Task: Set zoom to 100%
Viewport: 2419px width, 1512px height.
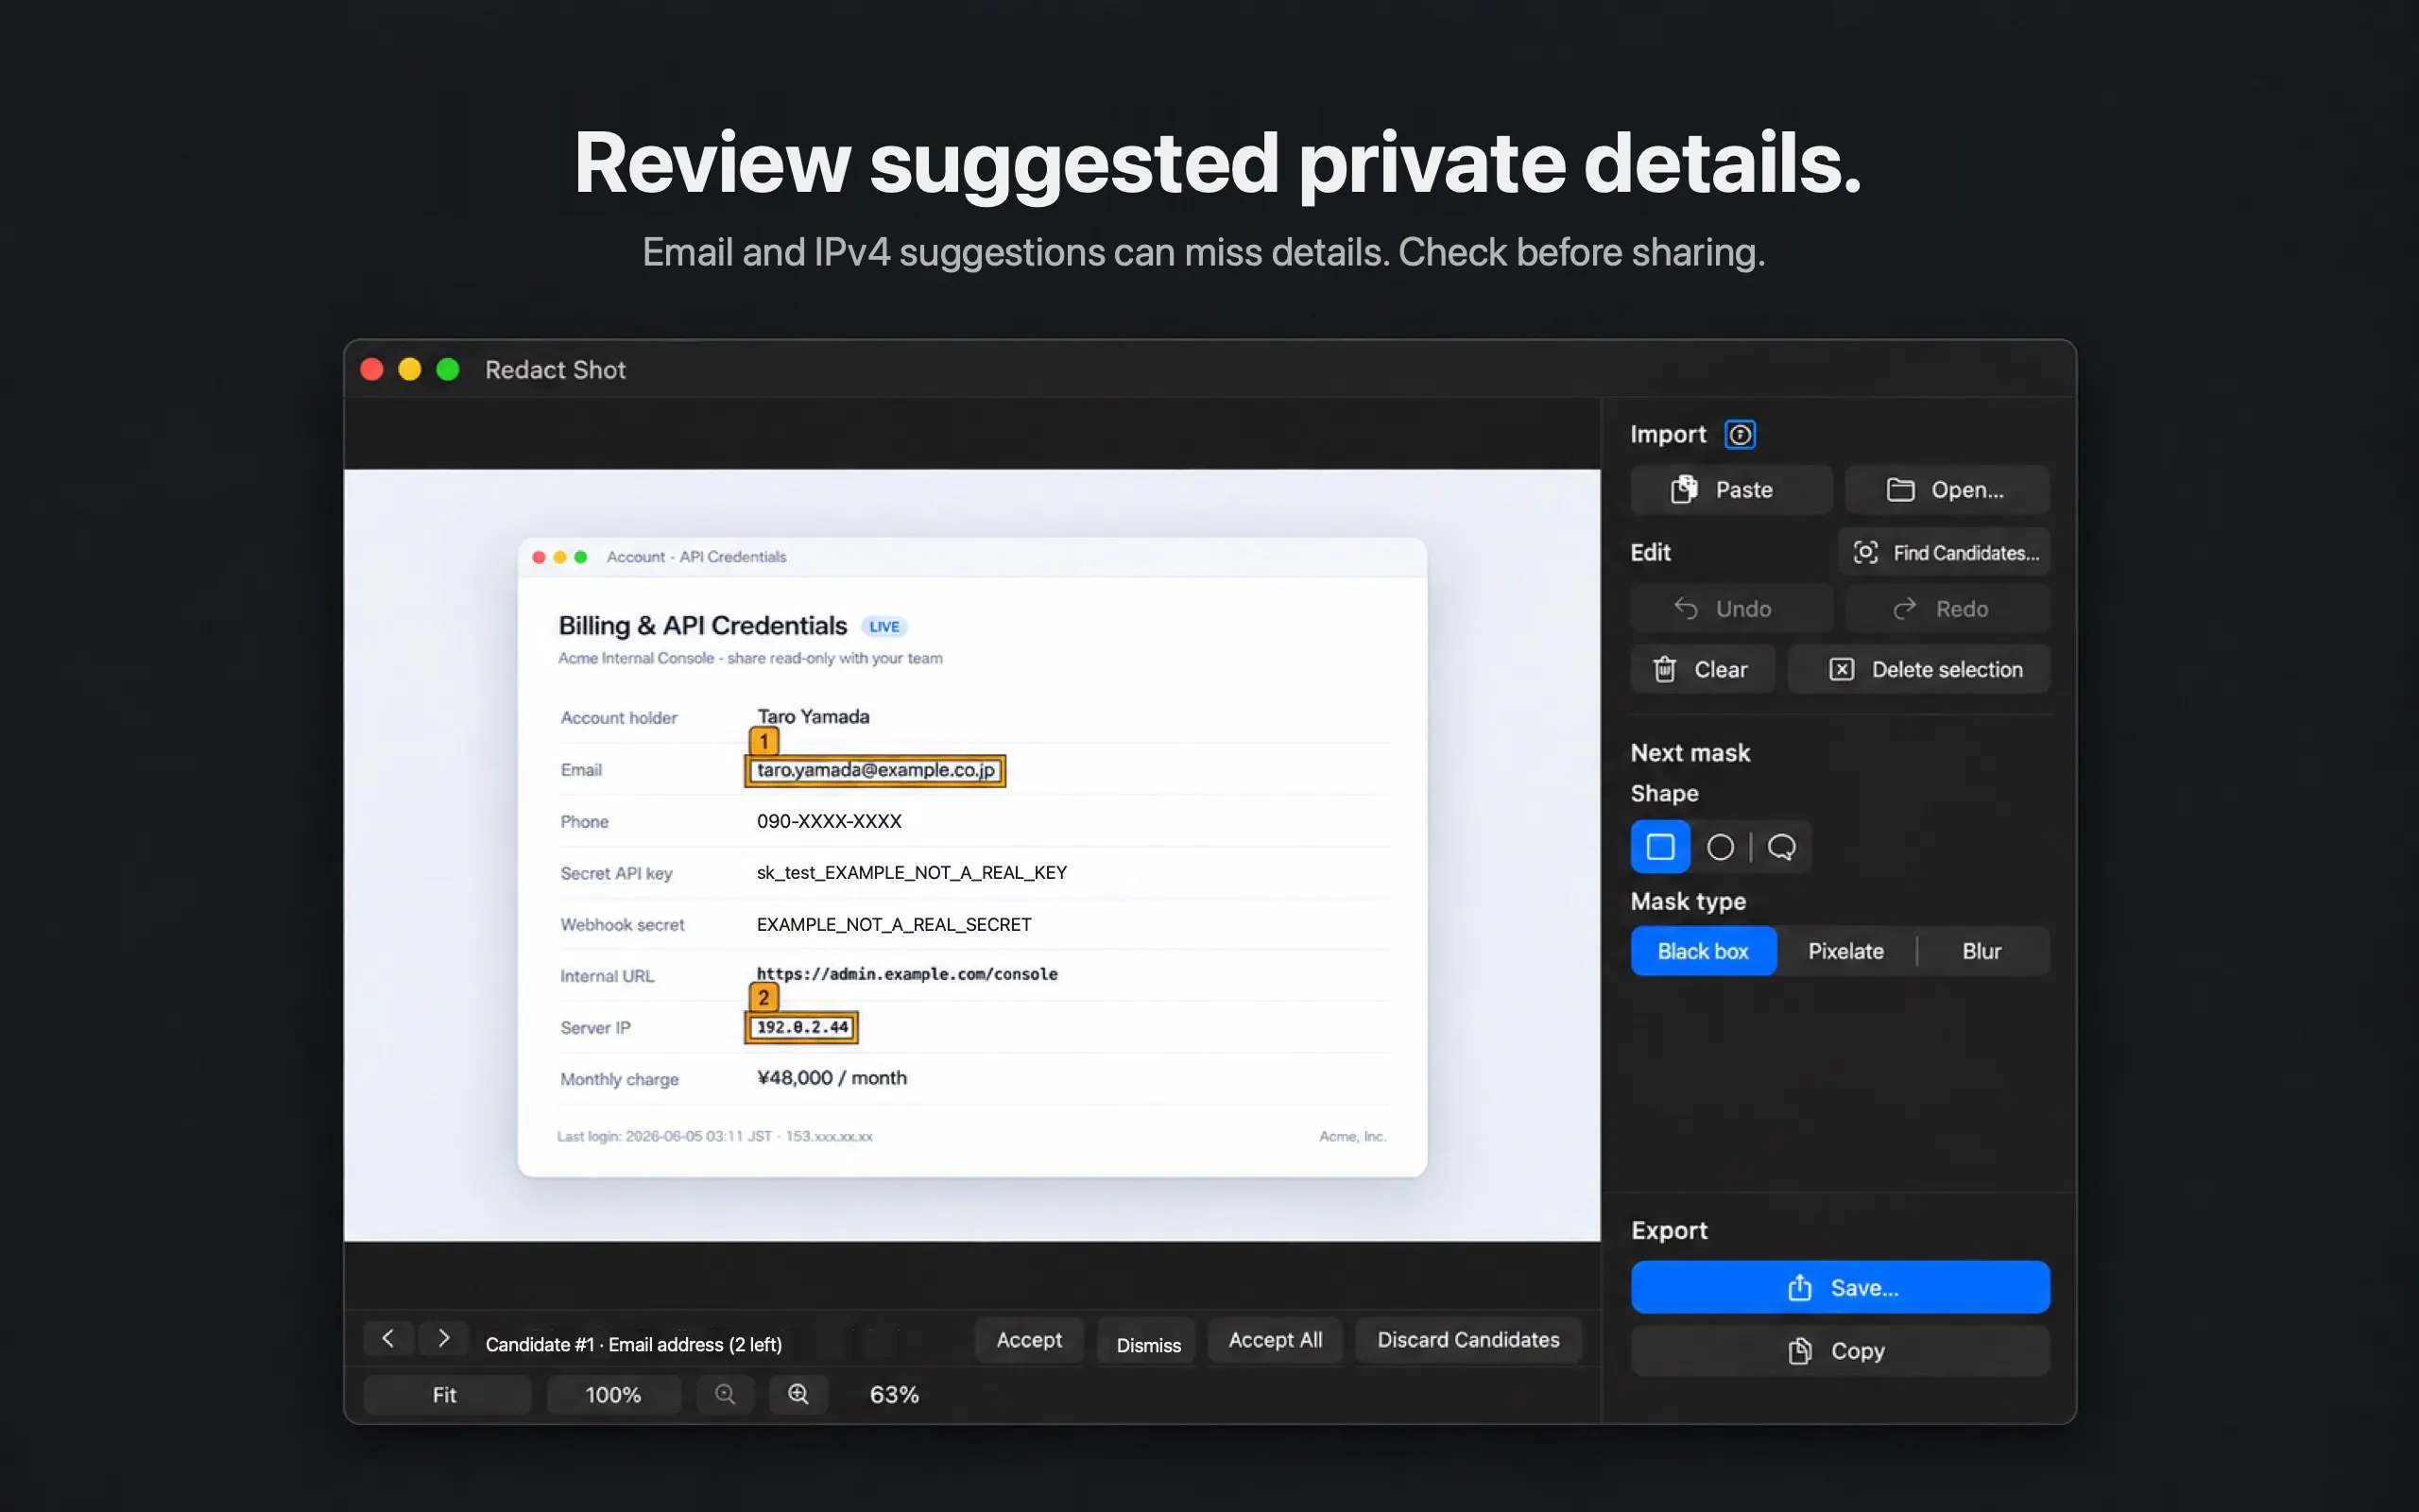Action: click(612, 1394)
